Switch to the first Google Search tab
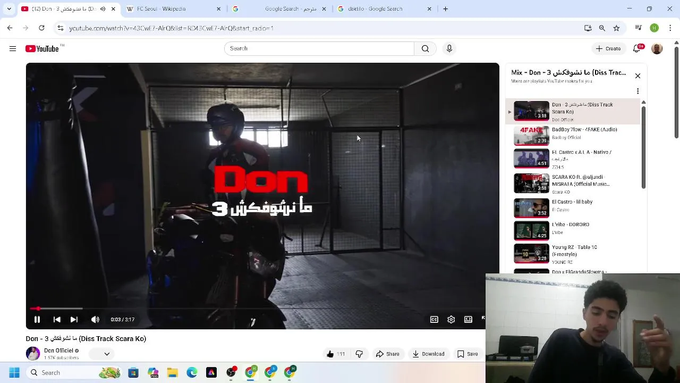Viewport: 680px width, 383px height. point(280,9)
